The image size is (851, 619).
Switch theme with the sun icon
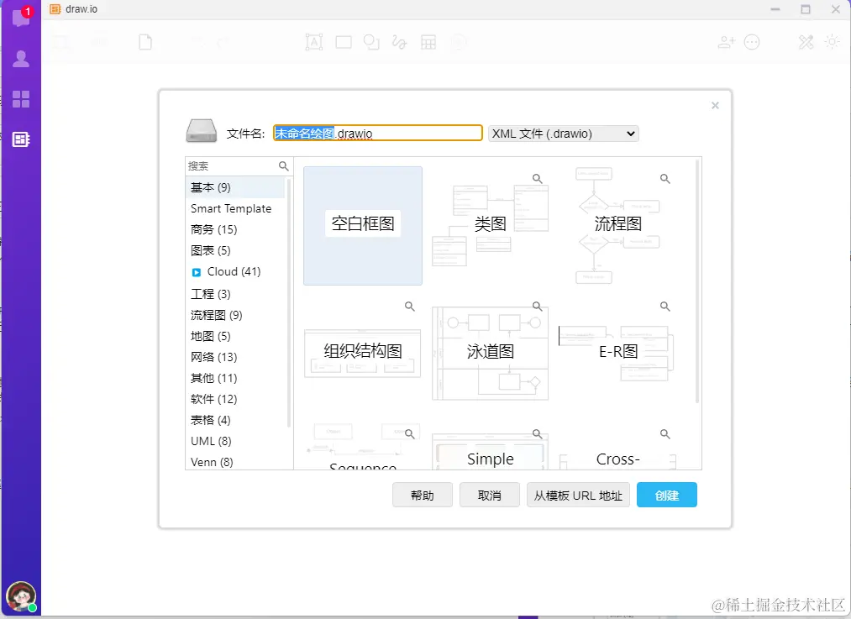pyautogui.click(x=833, y=41)
